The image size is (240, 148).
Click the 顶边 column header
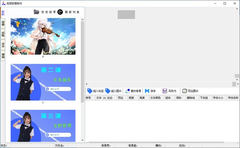pos(122,98)
